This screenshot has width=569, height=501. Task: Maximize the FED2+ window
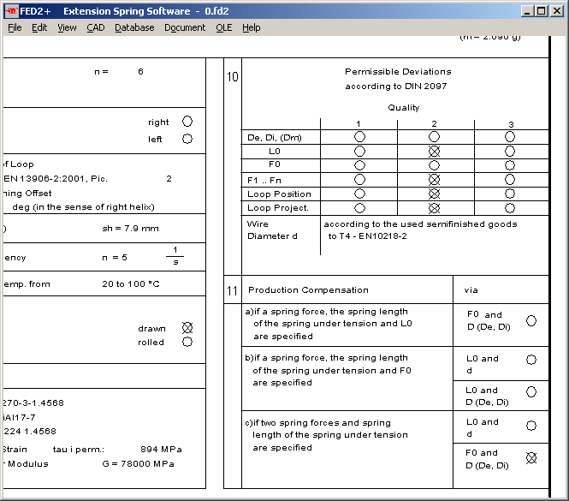[541, 11]
